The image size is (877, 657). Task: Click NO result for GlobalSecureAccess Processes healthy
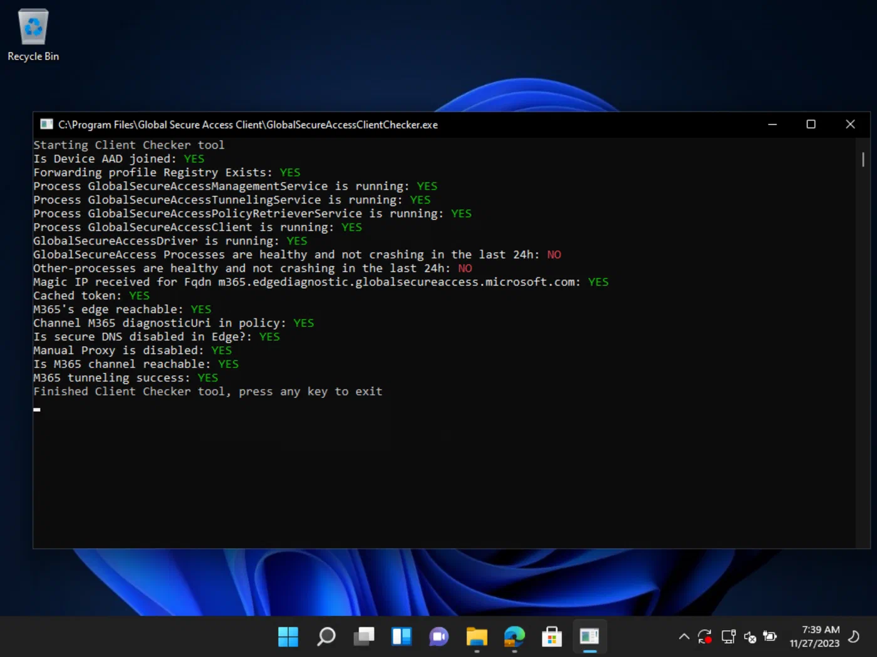(x=554, y=255)
